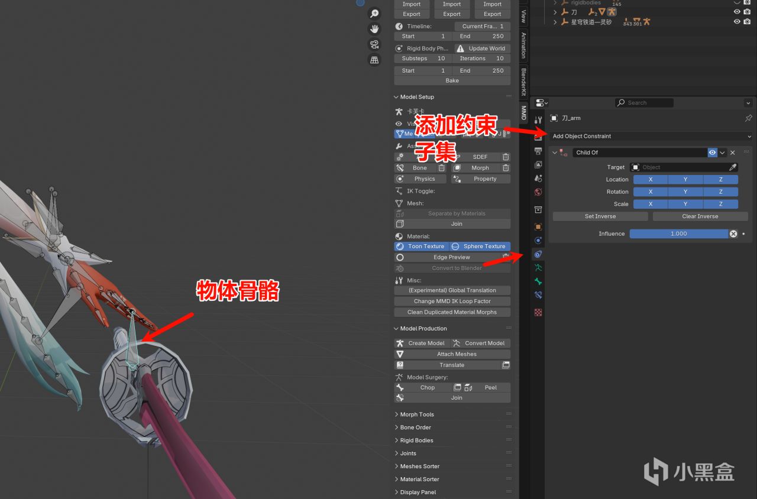Click the Set Inverse button

(600, 216)
